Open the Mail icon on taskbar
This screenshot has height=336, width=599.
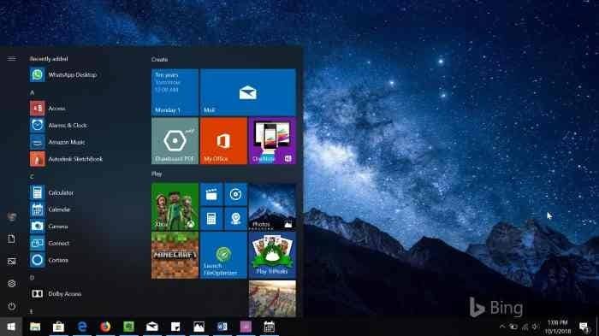(152, 327)
